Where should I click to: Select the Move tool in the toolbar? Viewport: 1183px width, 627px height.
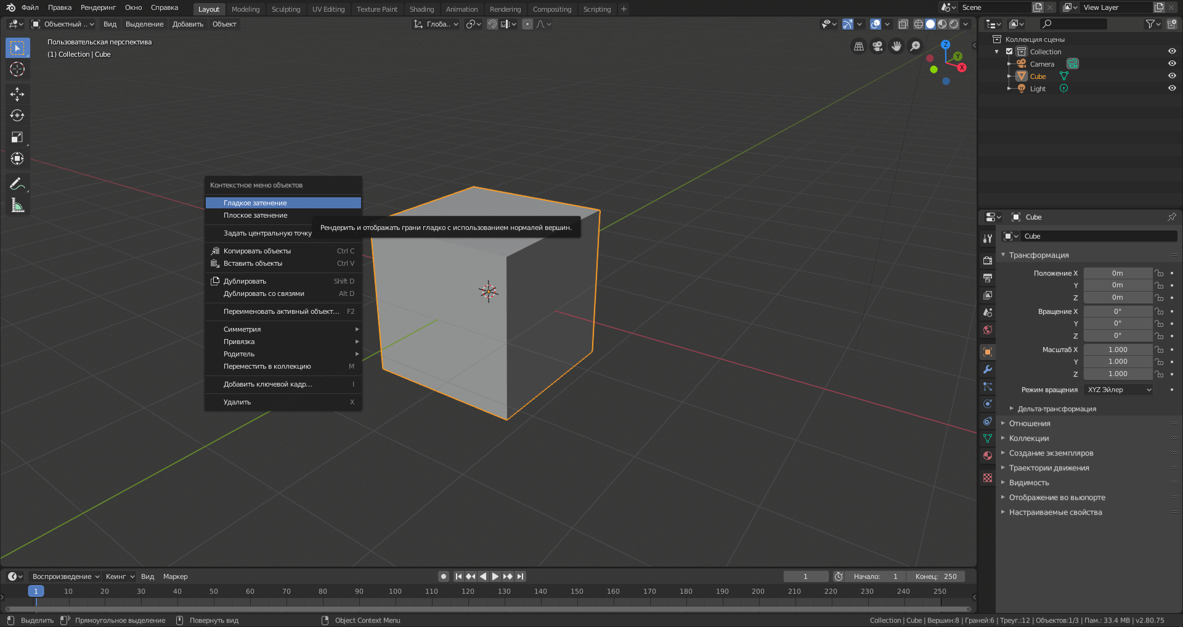tap(17, 94)
